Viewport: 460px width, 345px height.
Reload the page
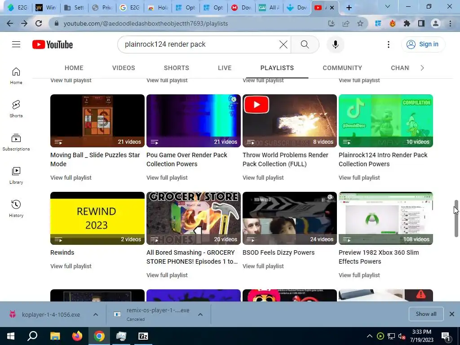coord(39,23)
